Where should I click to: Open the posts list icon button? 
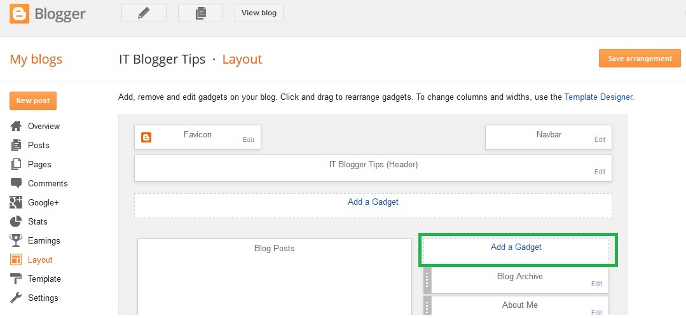click(x=200, y=13)
